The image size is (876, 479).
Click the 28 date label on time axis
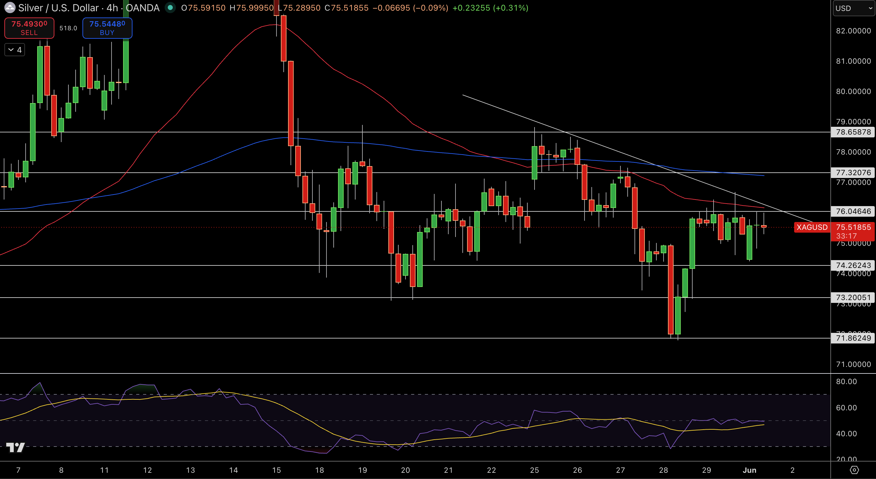[x=664, y=470]
